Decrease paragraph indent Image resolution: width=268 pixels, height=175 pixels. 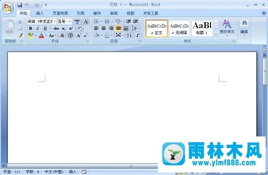pyautogui.click(x=128, y=22)
